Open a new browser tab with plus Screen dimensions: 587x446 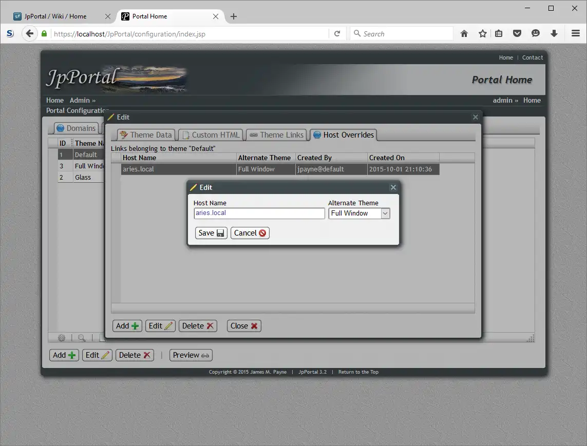click(234, 16)
